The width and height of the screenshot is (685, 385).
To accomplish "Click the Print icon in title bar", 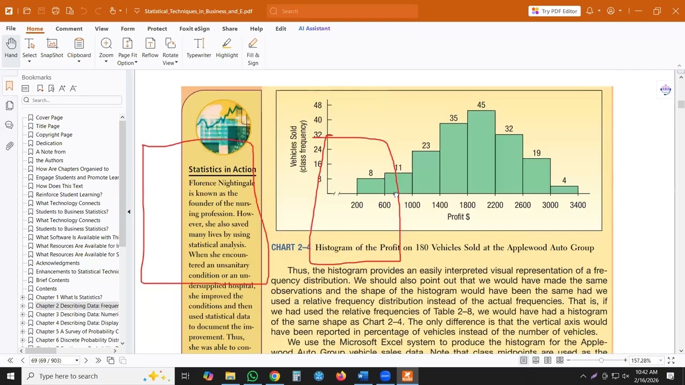I will [56, 11].
